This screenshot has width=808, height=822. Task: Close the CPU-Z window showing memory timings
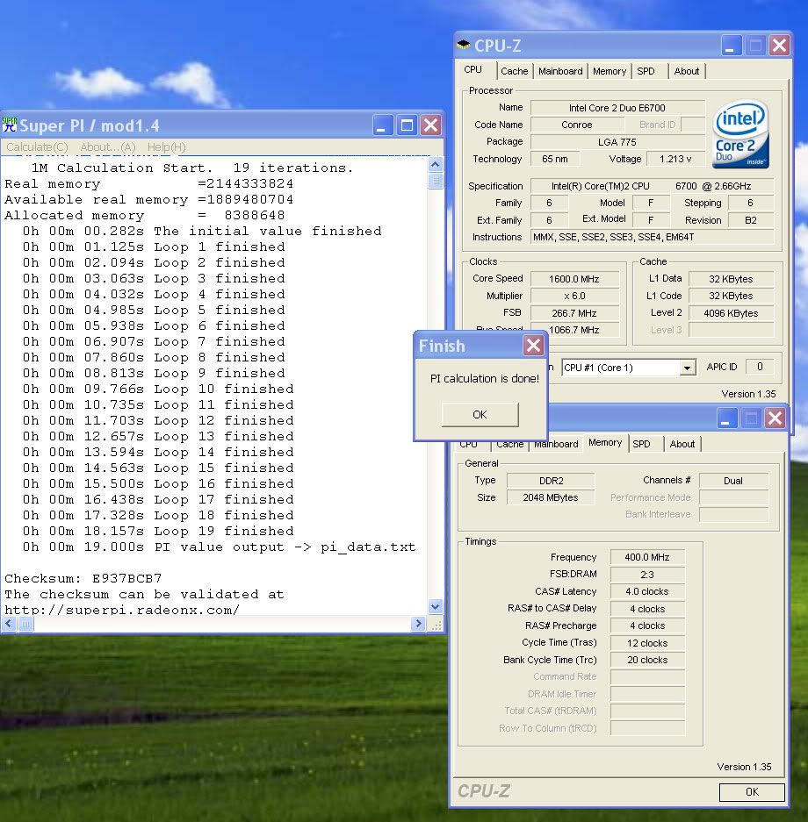tap(775, 418)
